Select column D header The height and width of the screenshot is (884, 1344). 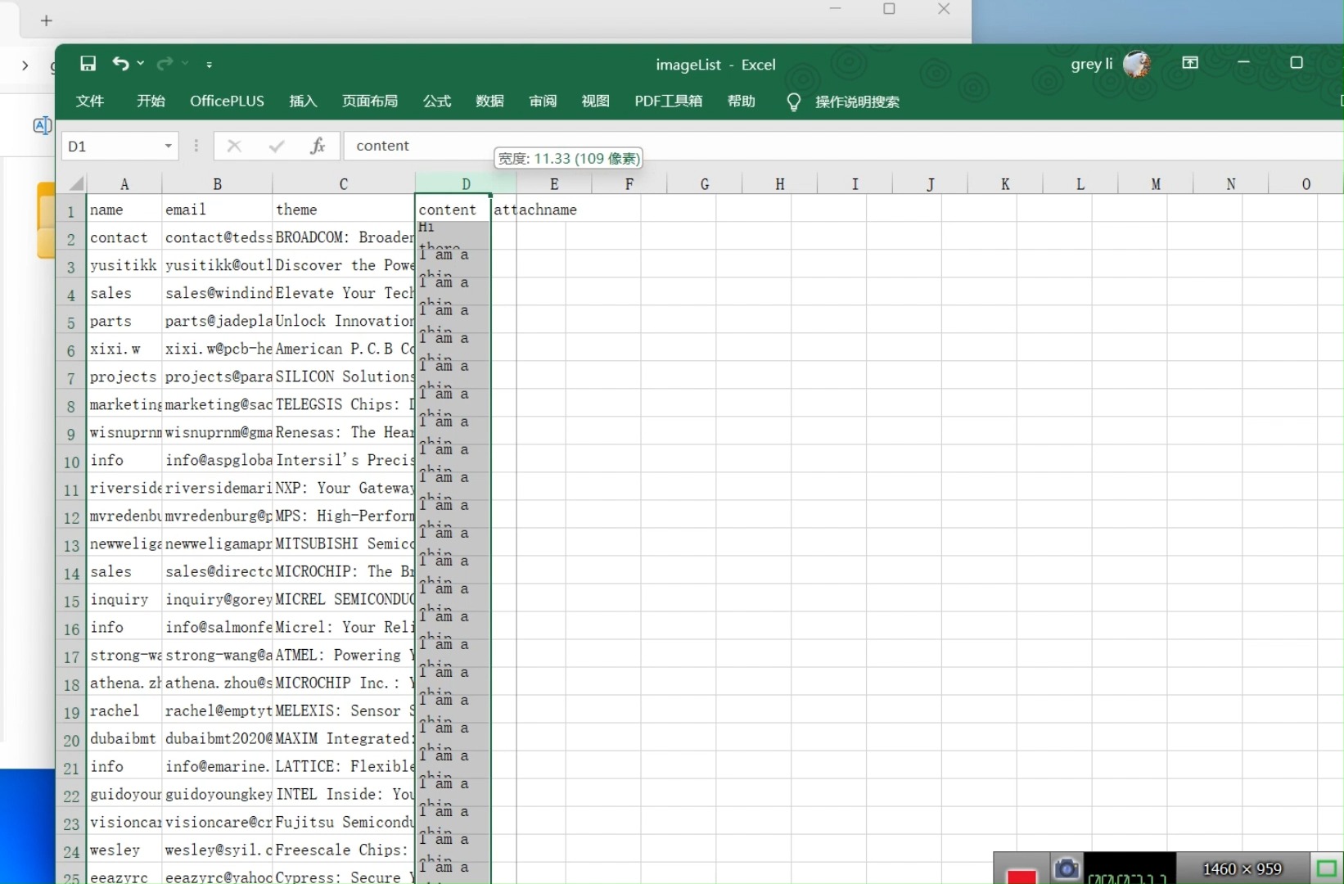(466, 184)
